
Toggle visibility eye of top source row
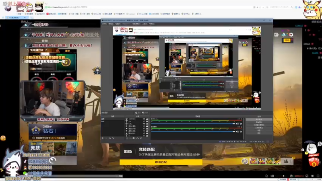144,119
